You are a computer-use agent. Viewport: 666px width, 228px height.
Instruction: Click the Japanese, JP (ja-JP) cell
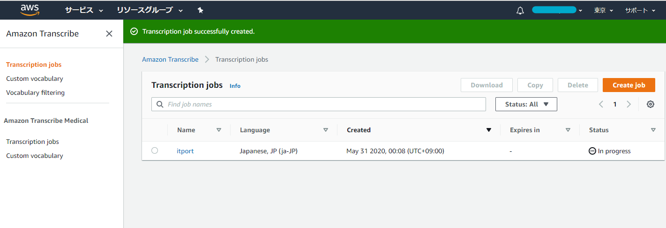(x=269, y=151)
